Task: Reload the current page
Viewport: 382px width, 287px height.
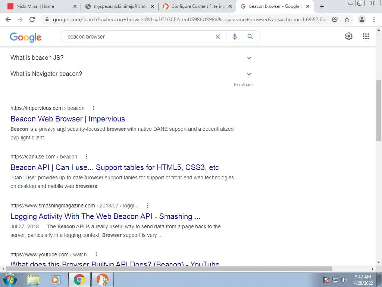Action: click(32, 19)
